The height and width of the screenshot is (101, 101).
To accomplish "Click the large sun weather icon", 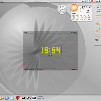I will point(74,8).
